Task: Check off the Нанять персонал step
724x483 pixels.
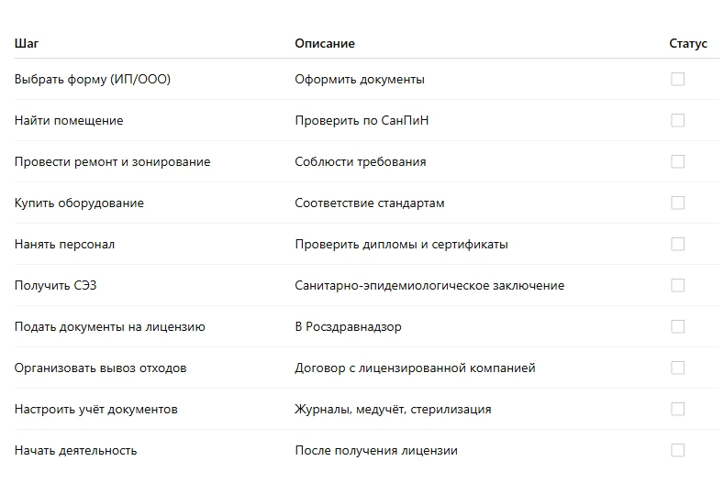Action: (677, 244)
